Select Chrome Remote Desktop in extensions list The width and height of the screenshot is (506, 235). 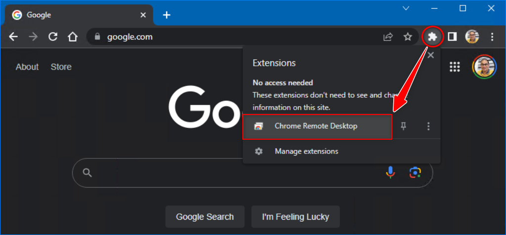(317, 126)
